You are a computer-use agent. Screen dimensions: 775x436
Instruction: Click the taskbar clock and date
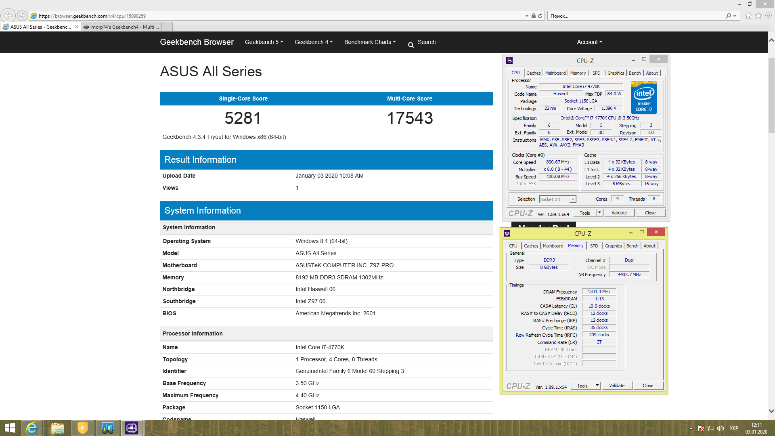coord(756,428)
